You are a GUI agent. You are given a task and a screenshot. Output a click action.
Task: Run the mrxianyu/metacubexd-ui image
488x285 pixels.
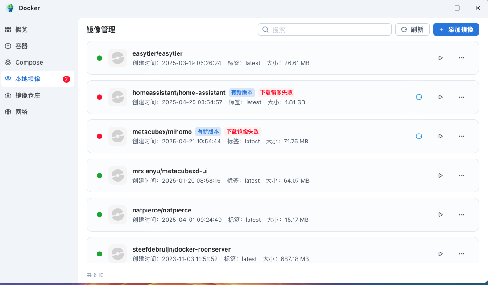tap(440, 175)
